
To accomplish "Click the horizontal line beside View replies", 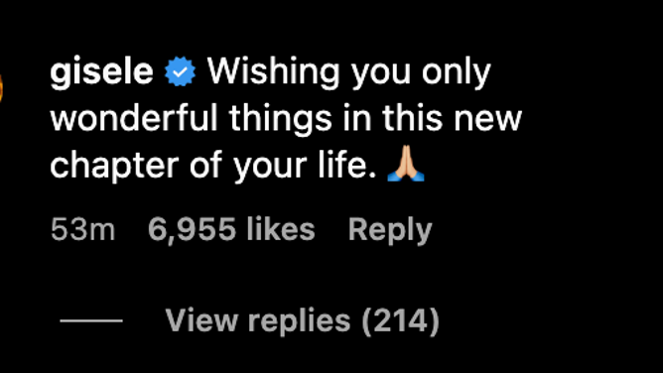I will tap(91, 321).
